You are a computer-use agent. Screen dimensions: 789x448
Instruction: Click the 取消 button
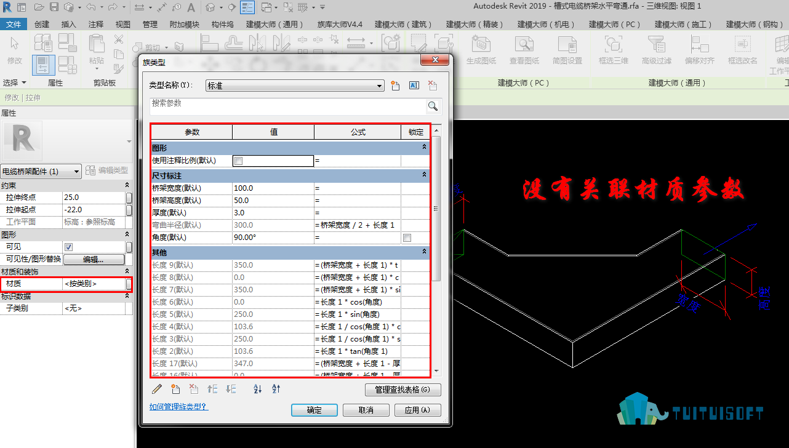(366, 410)
